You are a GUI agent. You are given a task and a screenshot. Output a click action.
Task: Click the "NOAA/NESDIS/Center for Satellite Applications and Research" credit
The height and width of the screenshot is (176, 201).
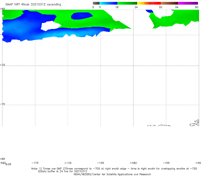click(x=112, y=174)
